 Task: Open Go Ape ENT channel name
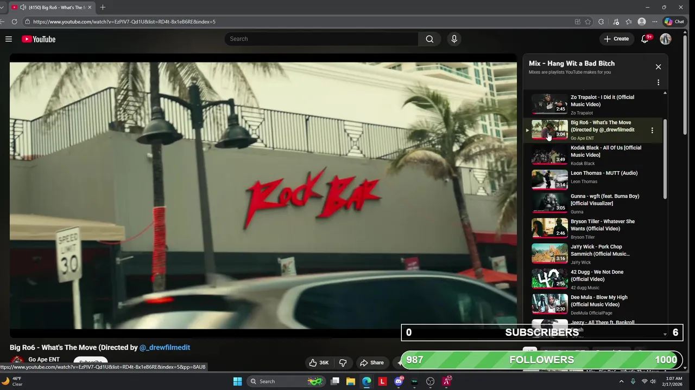tap(44, 360)
